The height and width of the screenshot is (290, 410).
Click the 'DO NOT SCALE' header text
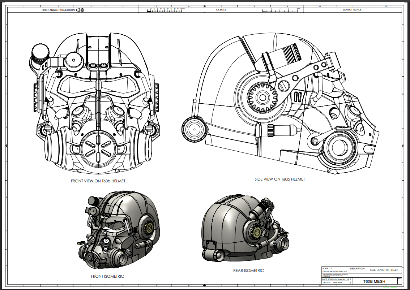[x=352, y=10]
